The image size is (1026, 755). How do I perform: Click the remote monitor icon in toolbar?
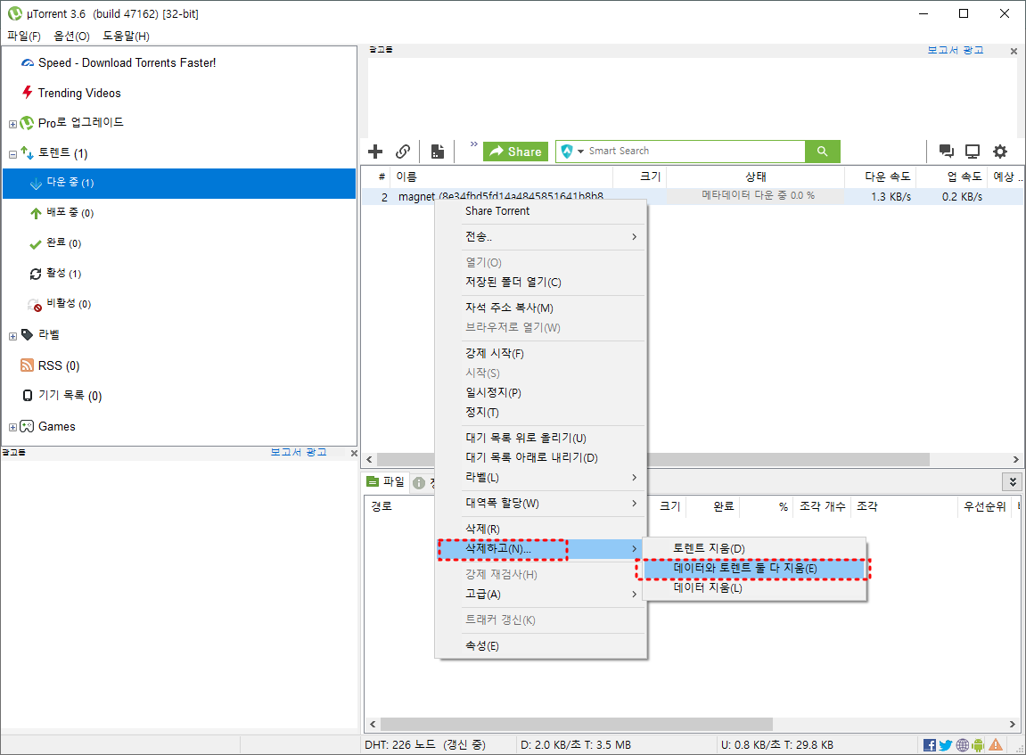973,152
